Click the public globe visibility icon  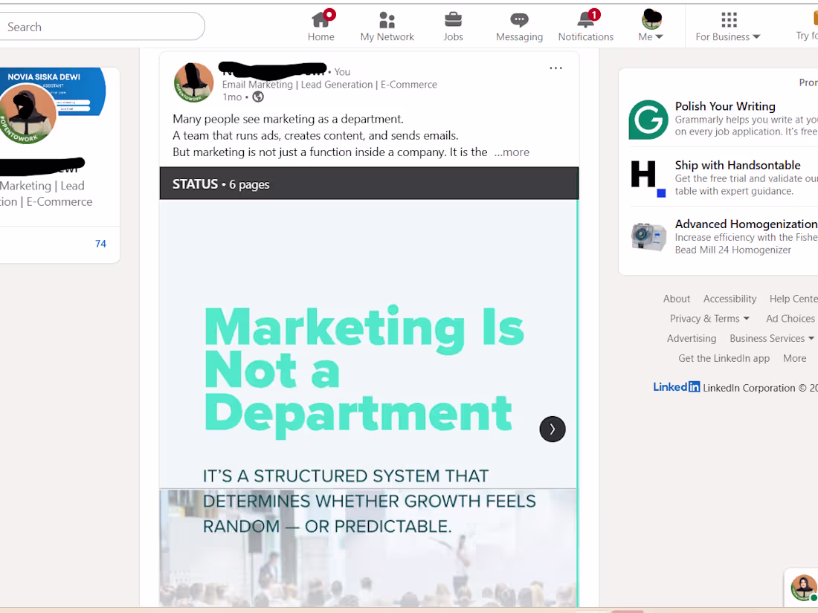coord(258,97)
